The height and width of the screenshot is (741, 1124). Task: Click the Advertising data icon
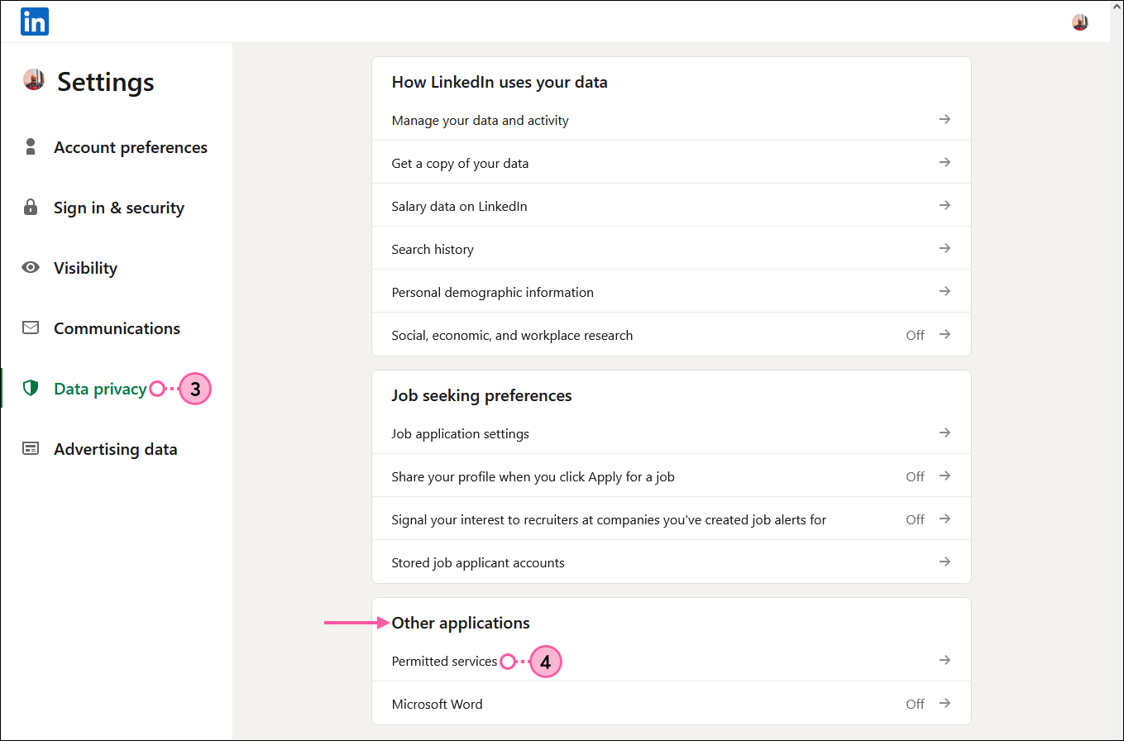pos(31,448)
